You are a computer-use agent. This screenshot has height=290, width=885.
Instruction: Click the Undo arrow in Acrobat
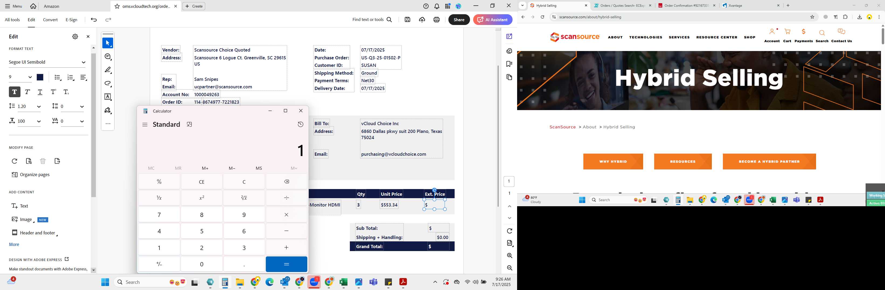tap(94, 20)
